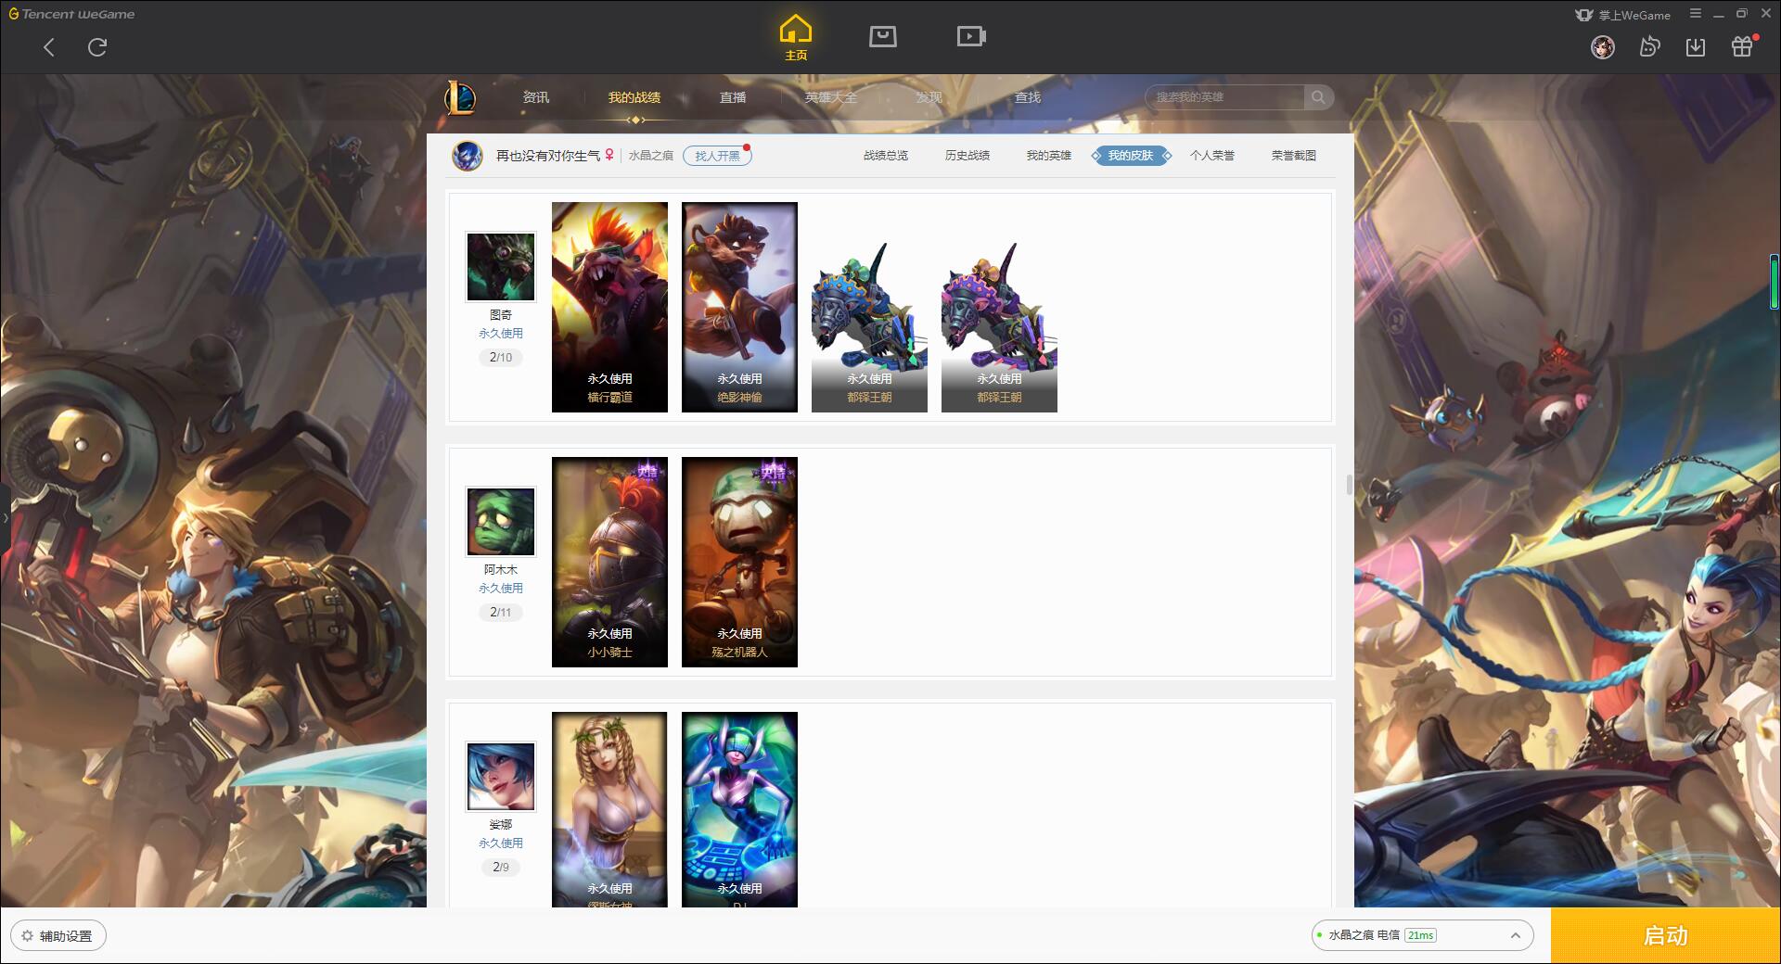Open the 殇之机器人 skin card
1781x964 pixels.
tap(739, 562)
